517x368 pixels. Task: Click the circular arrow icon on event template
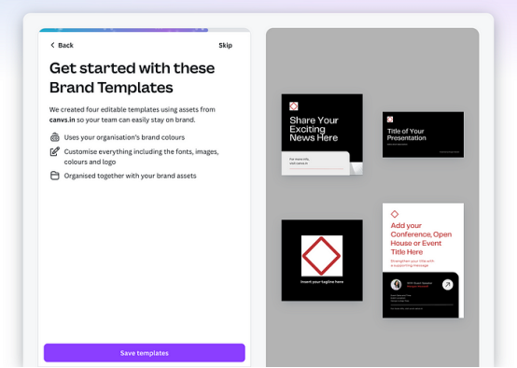pyautogui.click(x=447, y=285)
